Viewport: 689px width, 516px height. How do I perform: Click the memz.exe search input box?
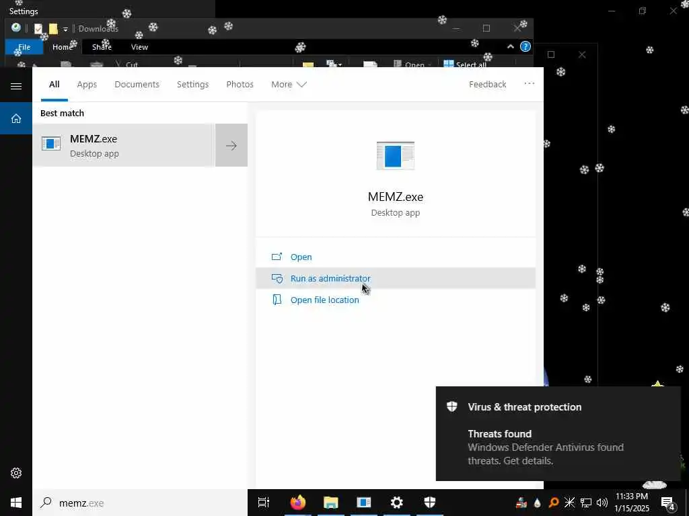pyautogui.click(x=140, y=503)
